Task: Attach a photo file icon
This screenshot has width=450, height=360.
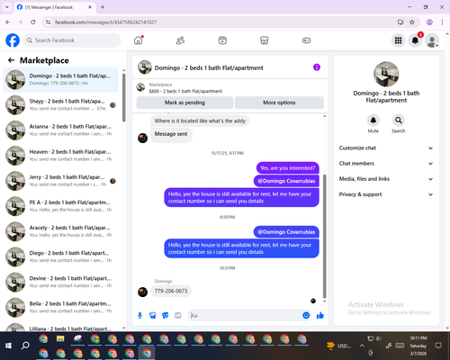Action: tap(153, 315)
